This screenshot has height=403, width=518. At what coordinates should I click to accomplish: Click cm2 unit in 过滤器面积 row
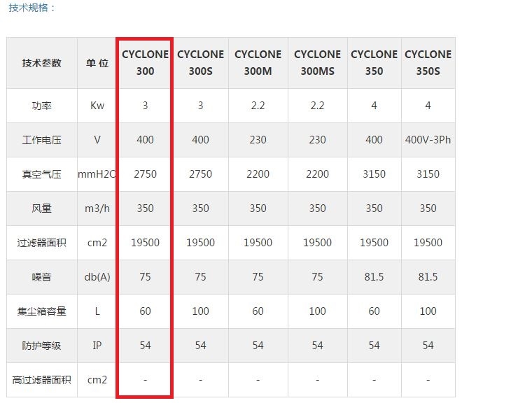97,243
